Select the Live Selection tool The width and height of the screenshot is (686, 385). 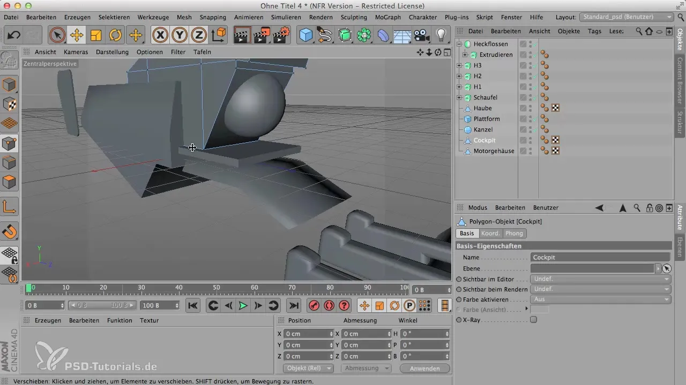[57, 36]
